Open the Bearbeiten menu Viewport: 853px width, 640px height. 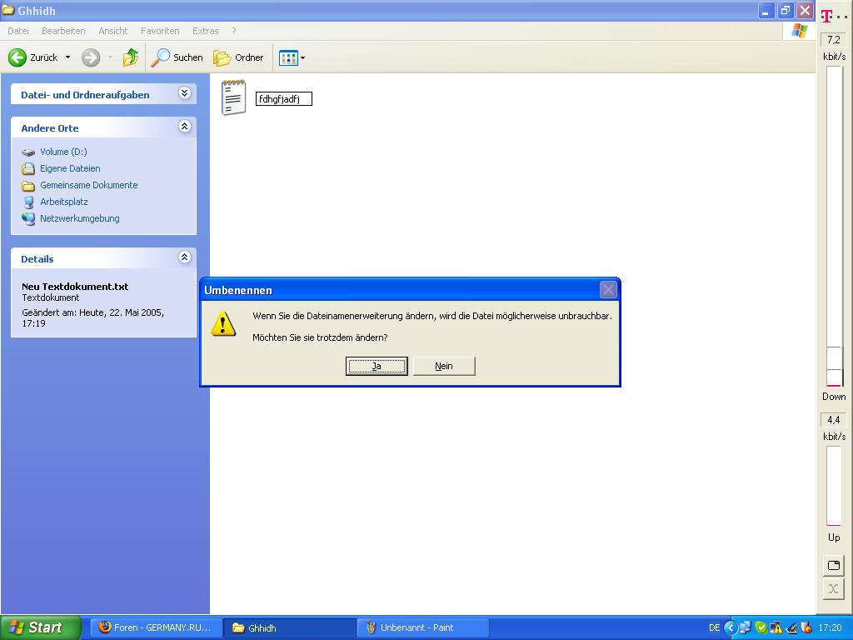click(x=63, y=31)
